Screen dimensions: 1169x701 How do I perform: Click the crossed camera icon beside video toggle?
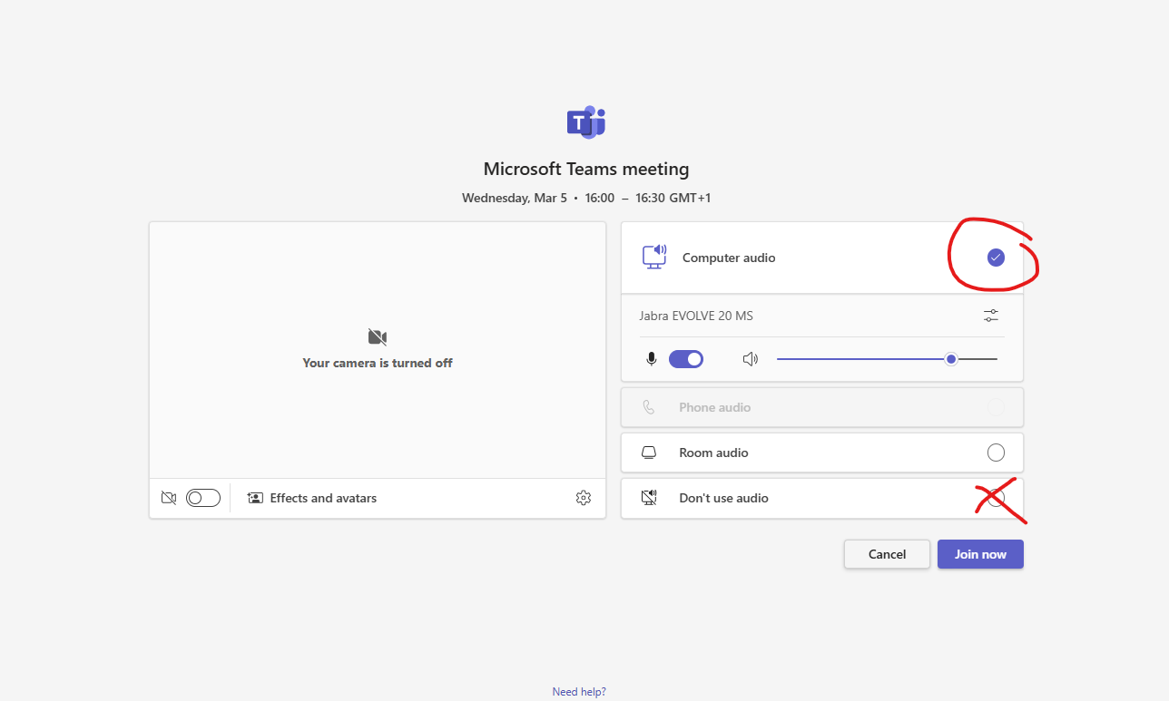tap(168, 498)
